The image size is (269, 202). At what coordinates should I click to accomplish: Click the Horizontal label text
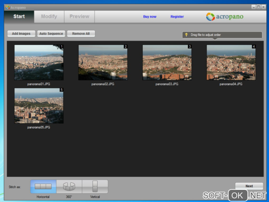tap(43, 197)
